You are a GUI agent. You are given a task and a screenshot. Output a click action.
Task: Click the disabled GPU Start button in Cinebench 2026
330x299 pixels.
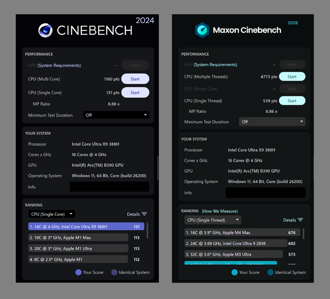pyautogui.click(x=292, y=64)
